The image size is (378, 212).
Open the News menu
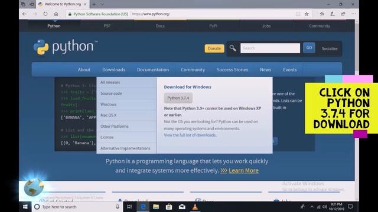pyautogui.click(x=265, y=69)
